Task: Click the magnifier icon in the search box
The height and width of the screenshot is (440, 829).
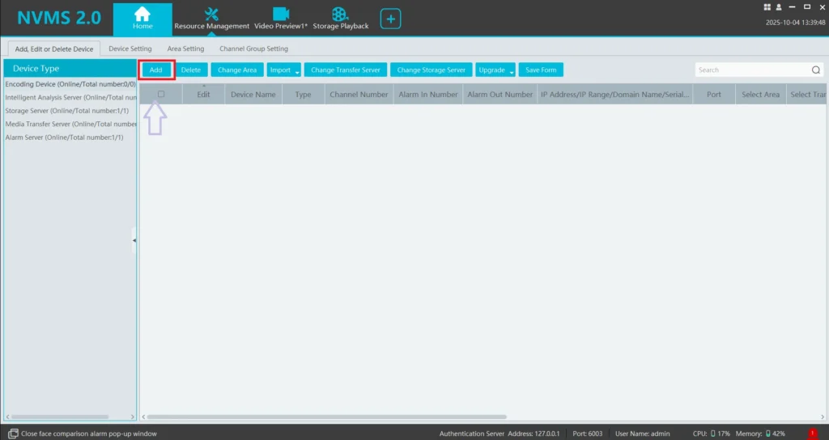Action: [x=816, y=70]
